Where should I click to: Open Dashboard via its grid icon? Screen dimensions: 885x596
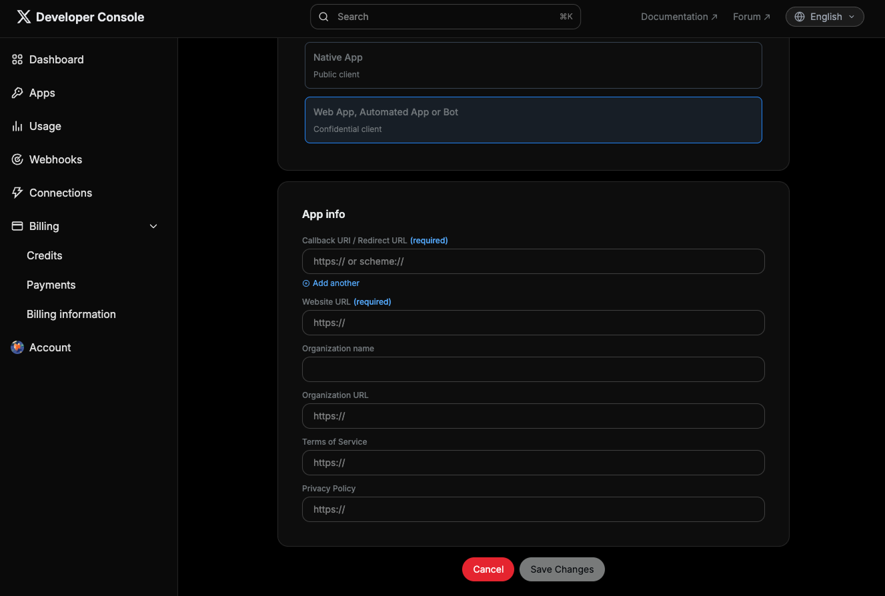tap(17, 59)
